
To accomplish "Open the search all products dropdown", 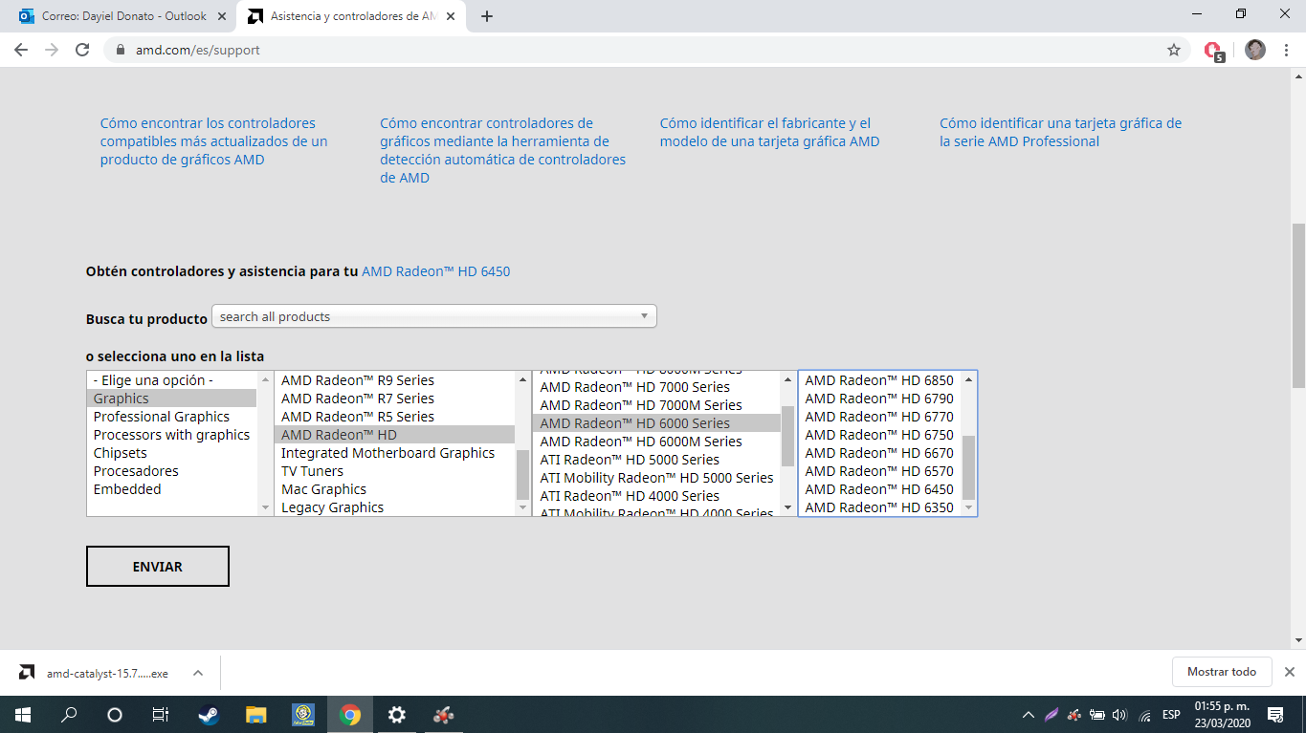I will coord(434,316).
